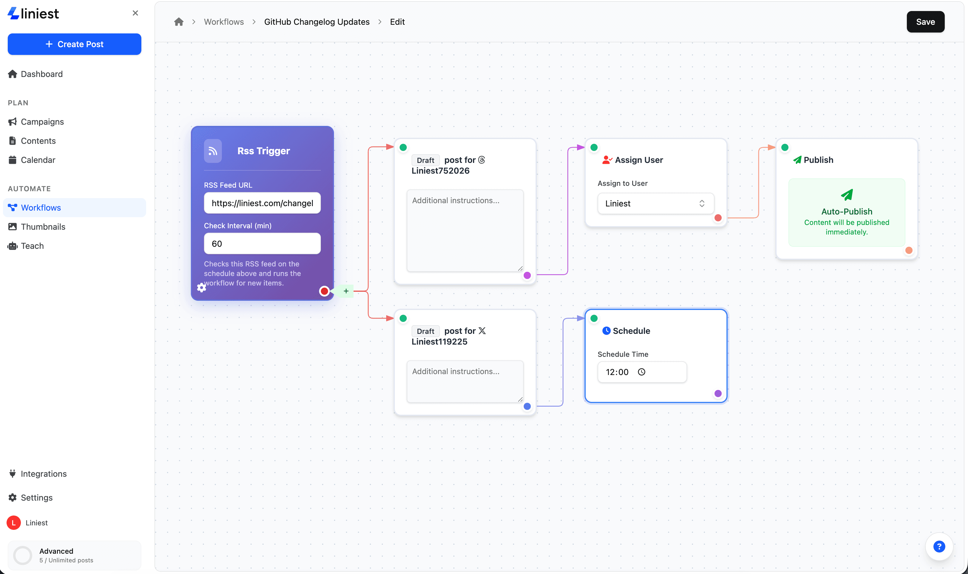Expand the add-node plus next to Rss Trigger
This screenshot has width=968, height=574.
pos(346,291)
